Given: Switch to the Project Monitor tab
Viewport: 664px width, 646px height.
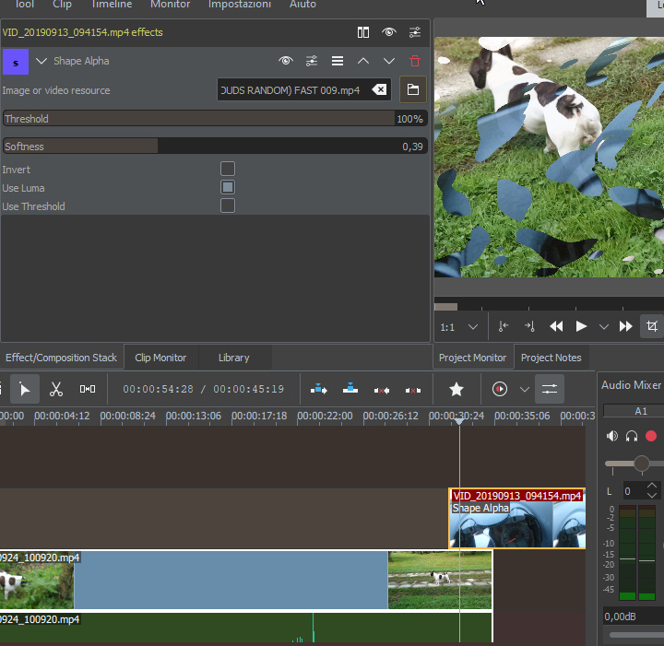Looking at the screenshot, I should [472, 358].
